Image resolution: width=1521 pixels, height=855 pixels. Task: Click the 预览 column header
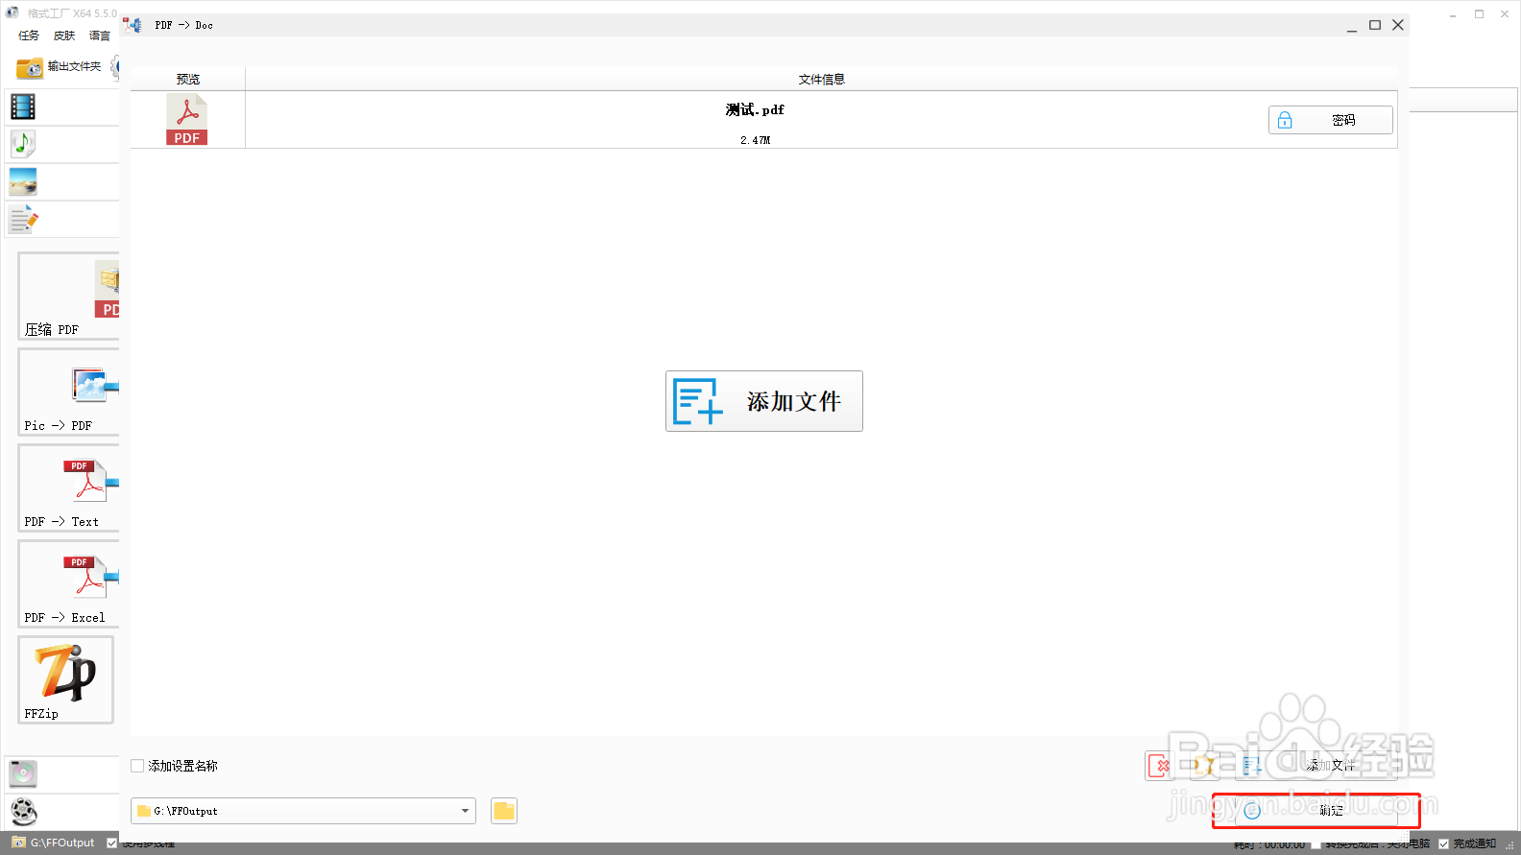188,80
